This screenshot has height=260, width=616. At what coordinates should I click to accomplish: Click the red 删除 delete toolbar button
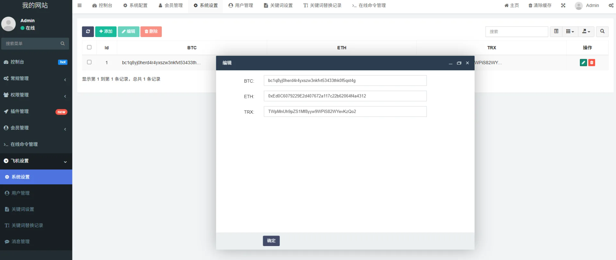[x=151, y=32]
